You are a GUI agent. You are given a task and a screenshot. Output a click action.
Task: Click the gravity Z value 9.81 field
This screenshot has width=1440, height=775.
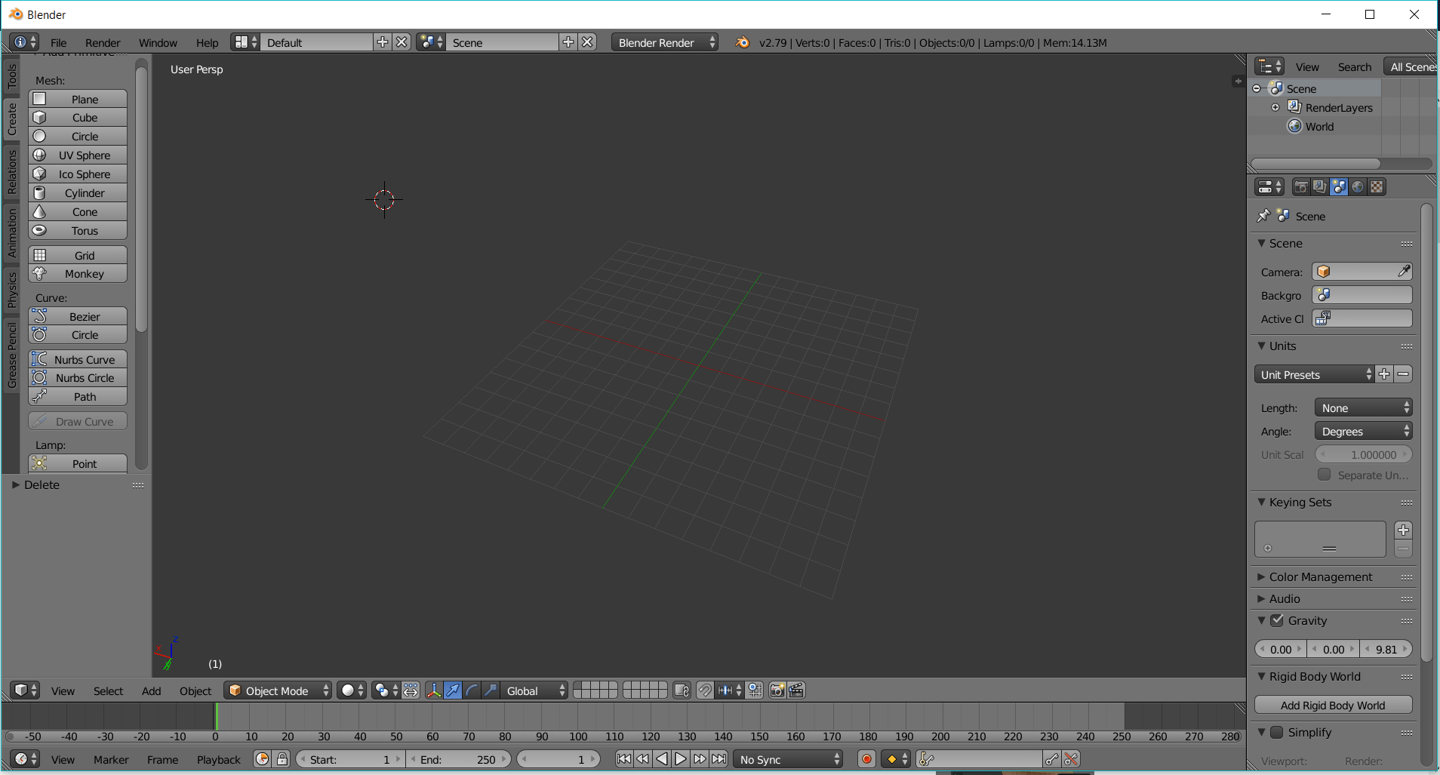point(1386,649)
